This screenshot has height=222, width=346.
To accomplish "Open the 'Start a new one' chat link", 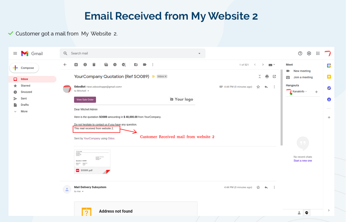I will click(303, 161).
